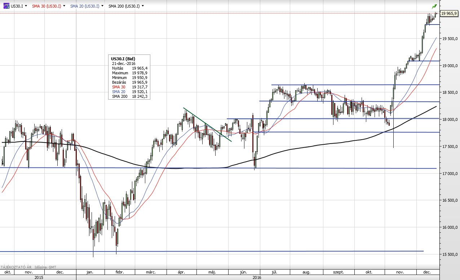Click the 16 000,0 price axis label
460x280 pixels.
(x=450, y=228)
